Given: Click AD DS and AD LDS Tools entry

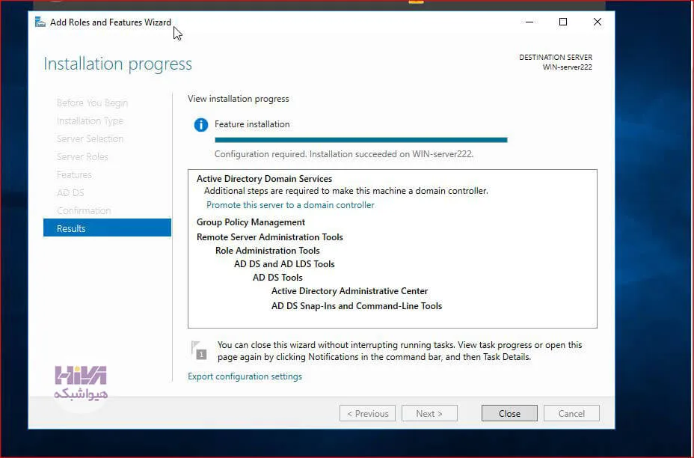Looking at the screenshot, I should 284,264.
